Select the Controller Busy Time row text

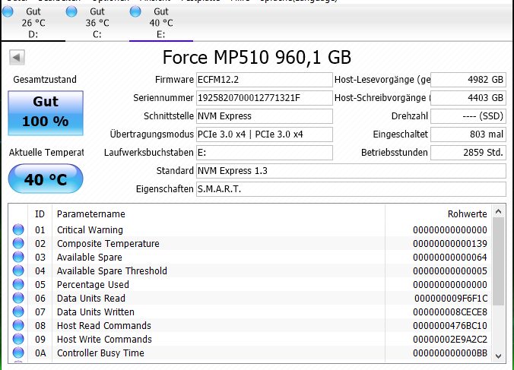(x=100, y=353)
